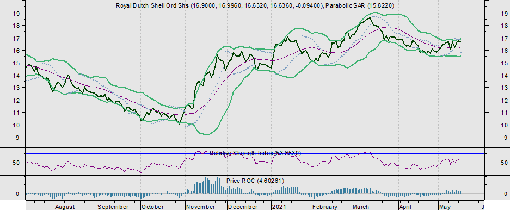Select the November time axis label

pyautogui.click(x=200, y=207)
